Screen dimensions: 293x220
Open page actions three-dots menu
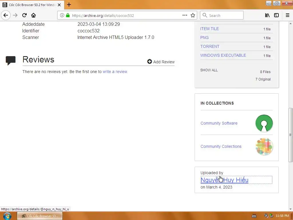coord(185,15)
